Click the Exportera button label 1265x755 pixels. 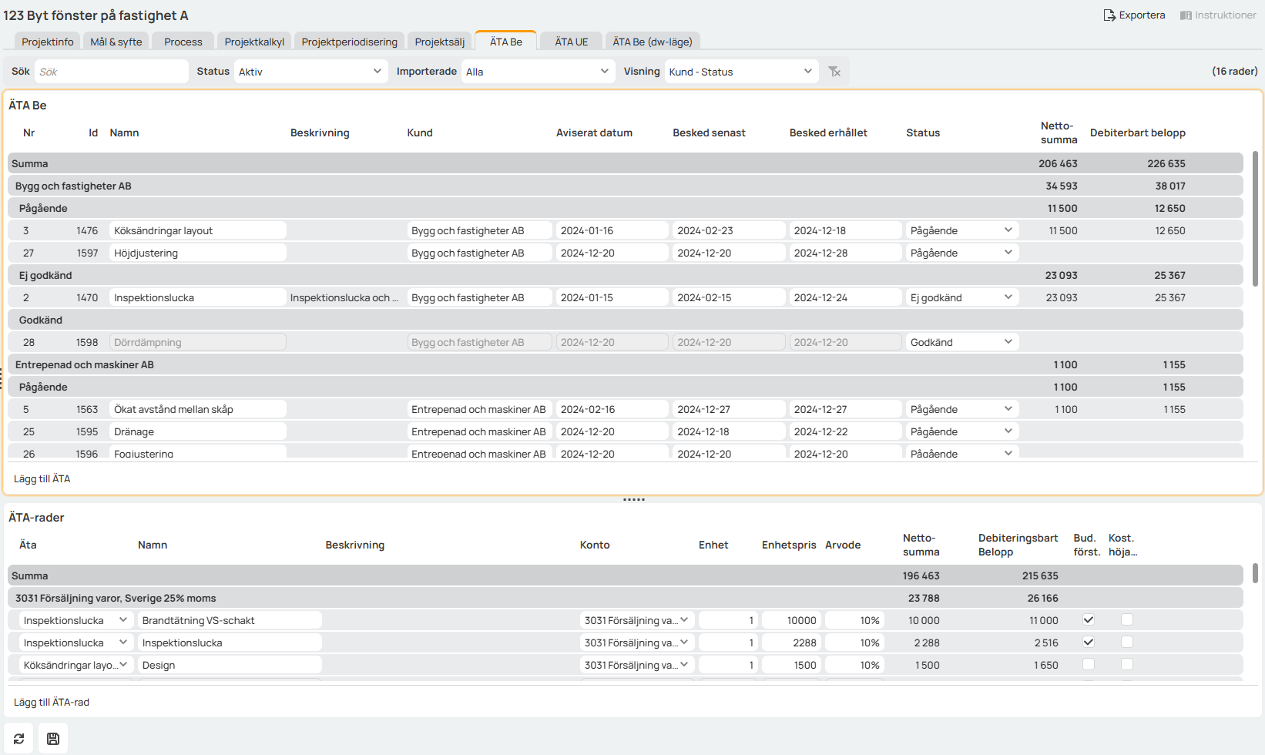[1142, 15]
